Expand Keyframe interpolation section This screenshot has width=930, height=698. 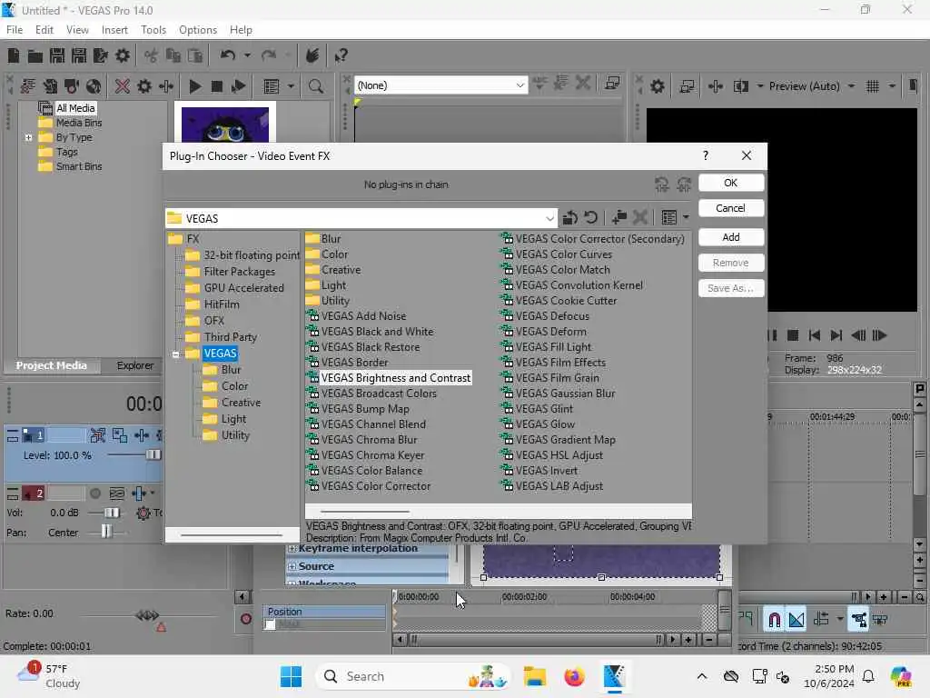292,549
